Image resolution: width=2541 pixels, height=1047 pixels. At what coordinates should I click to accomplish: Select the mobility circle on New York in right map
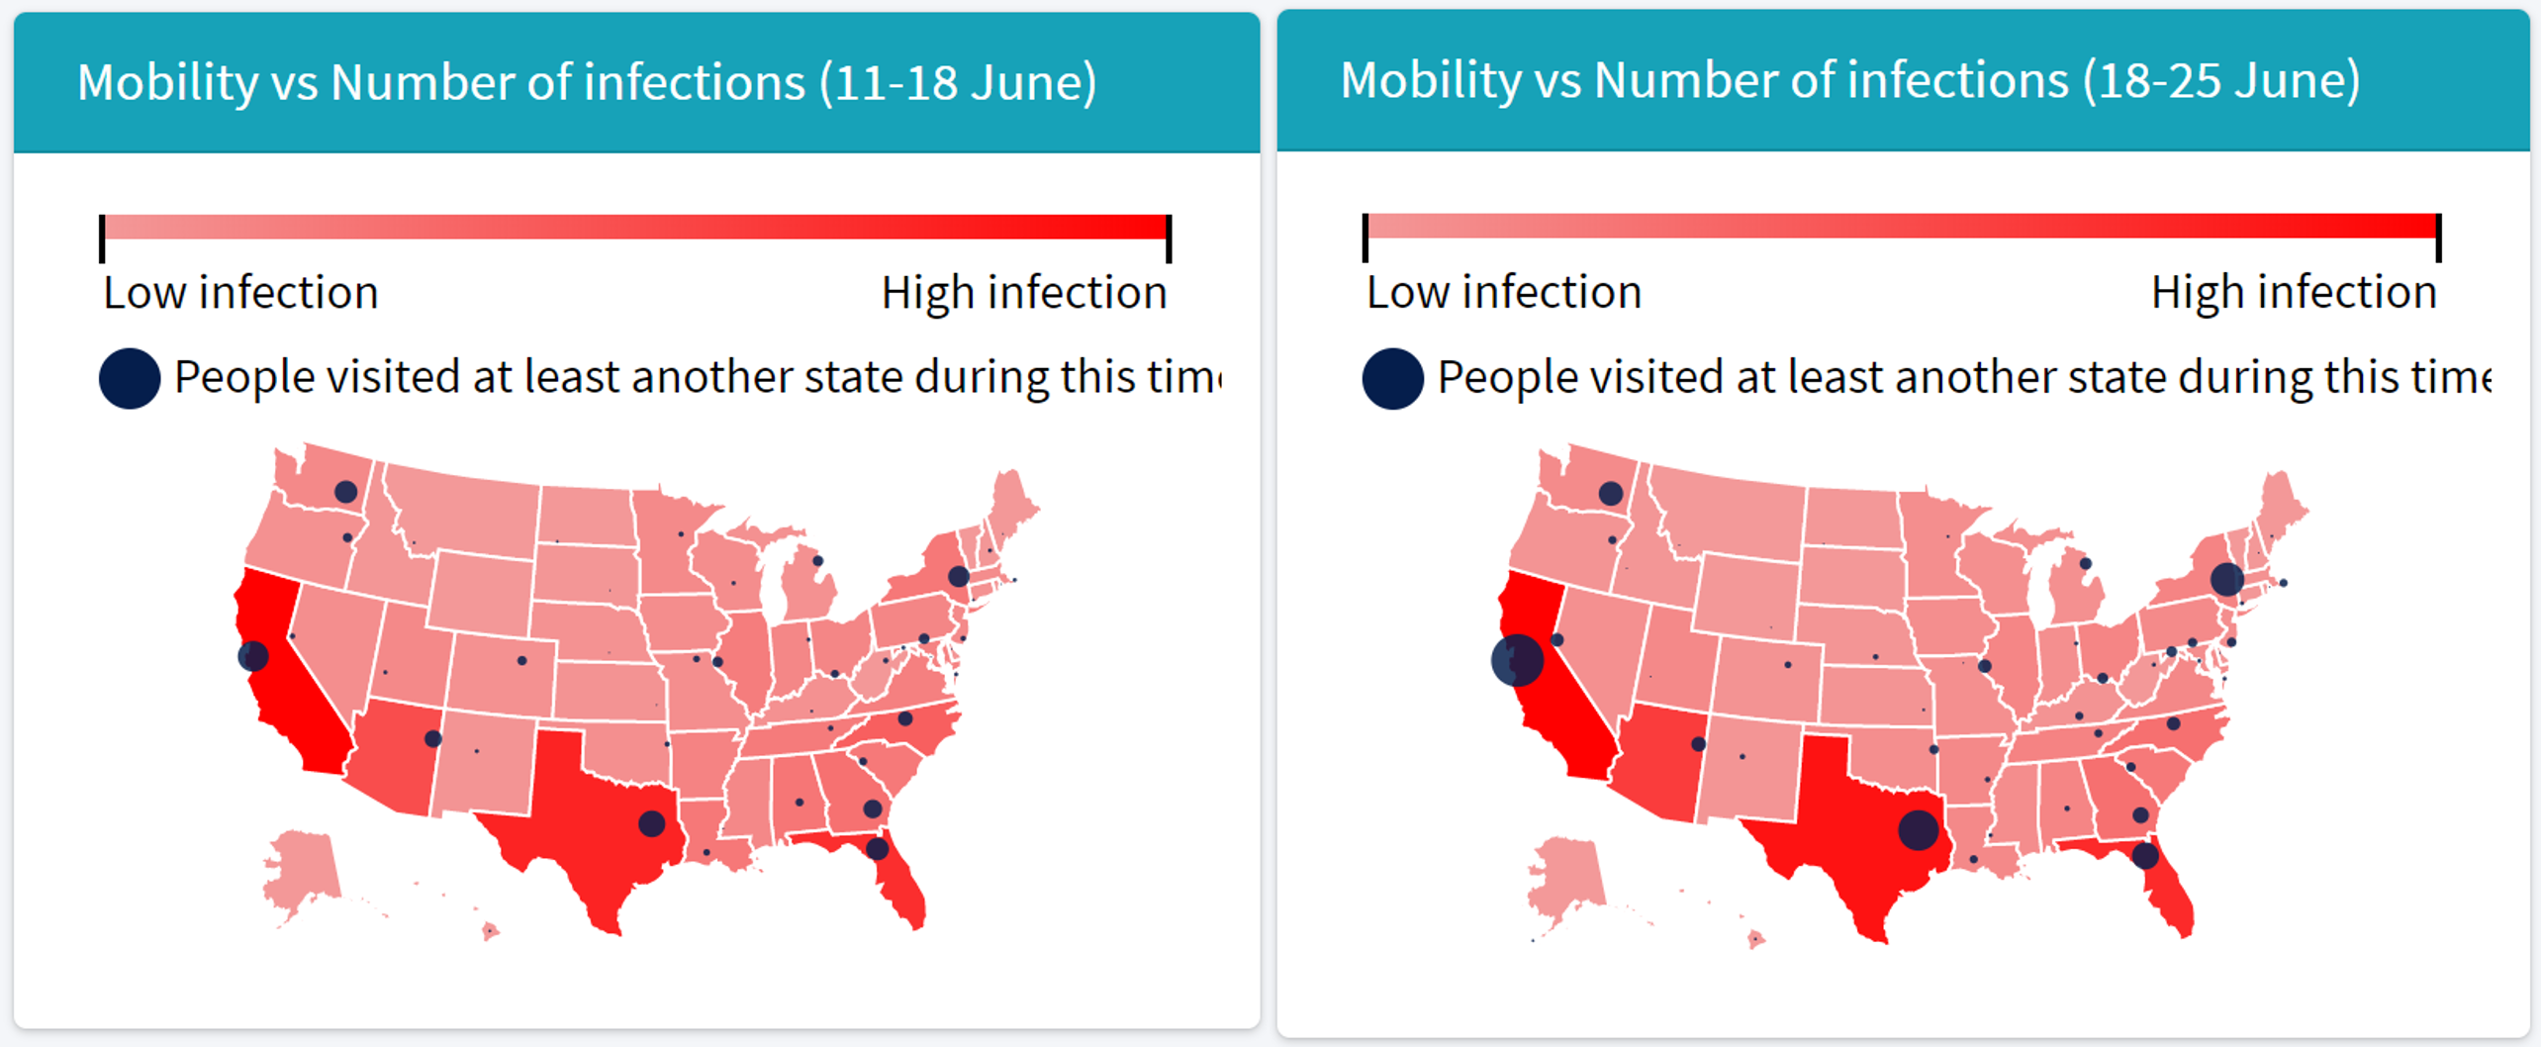click(2226, 579)
